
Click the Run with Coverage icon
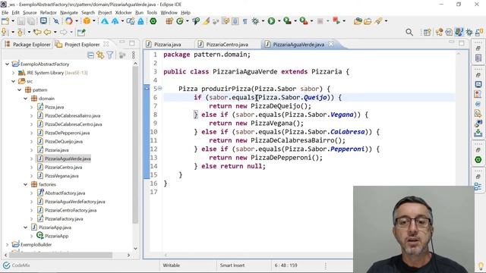[287, 21]
